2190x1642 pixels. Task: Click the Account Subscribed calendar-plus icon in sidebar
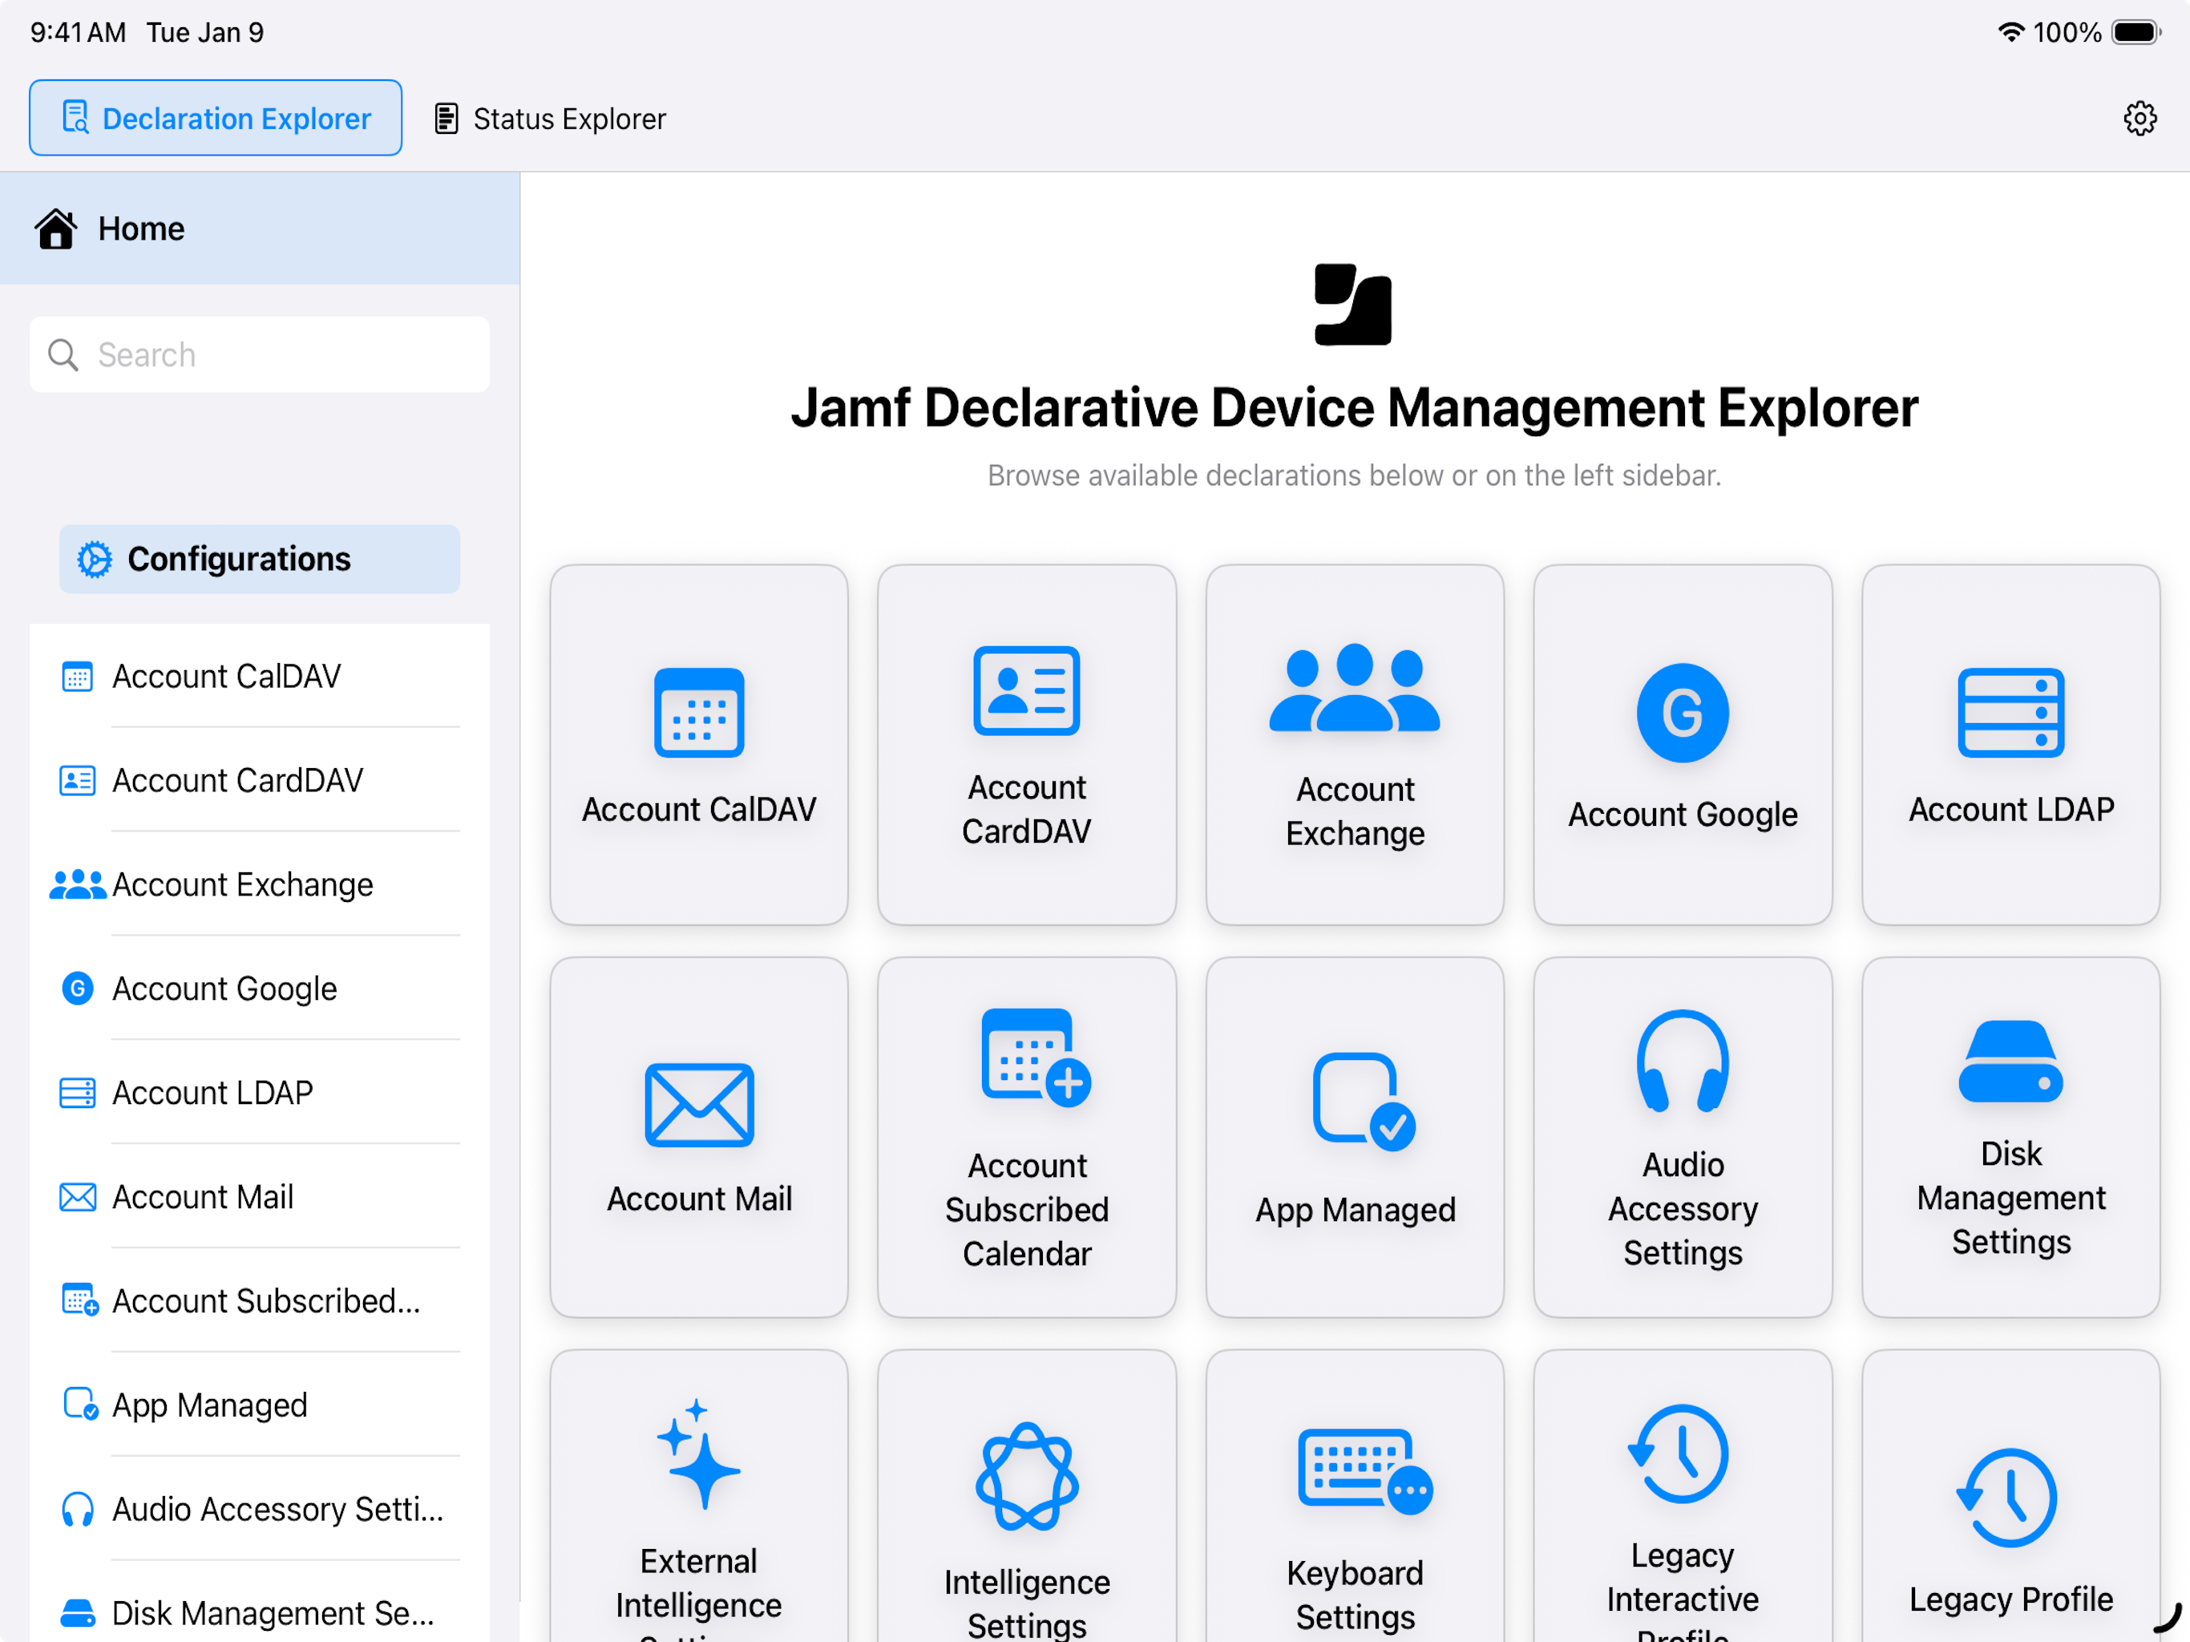79,1300
